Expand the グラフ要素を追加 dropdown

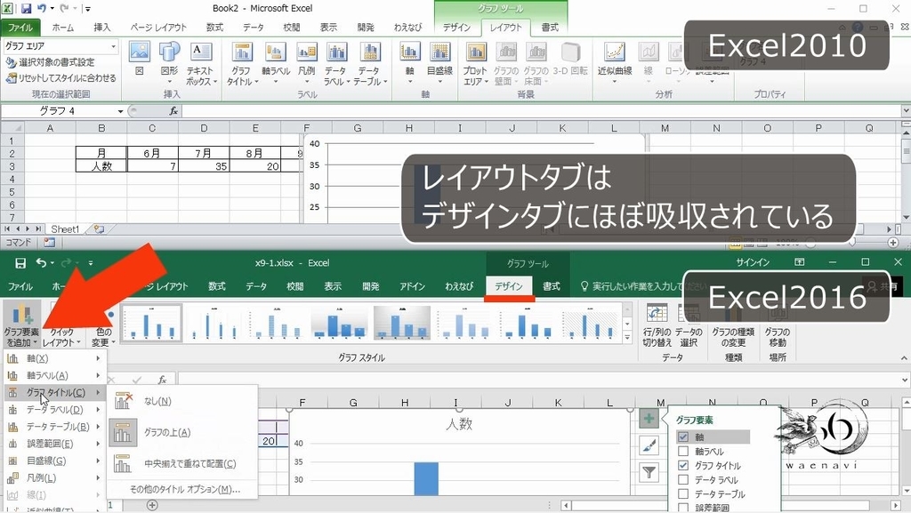pyautogui.click(x=22, y=325)
